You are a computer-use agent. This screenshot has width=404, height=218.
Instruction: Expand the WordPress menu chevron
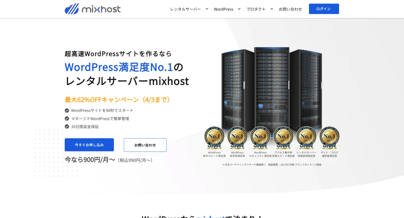click(x=239, y=9)
